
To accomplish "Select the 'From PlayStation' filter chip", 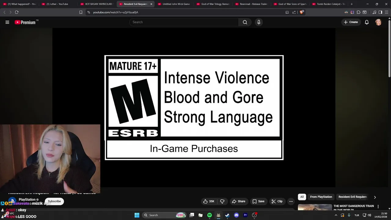I will 321,197.
